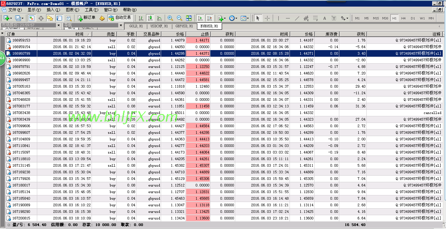Select the M15 timeframe
The width and height of the screenshot is (446, 229).
coord(376,18)
